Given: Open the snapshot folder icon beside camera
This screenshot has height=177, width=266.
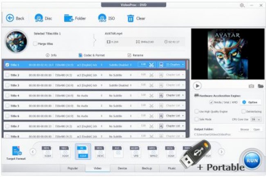Looking at the screenshot, I should point(261,86).
